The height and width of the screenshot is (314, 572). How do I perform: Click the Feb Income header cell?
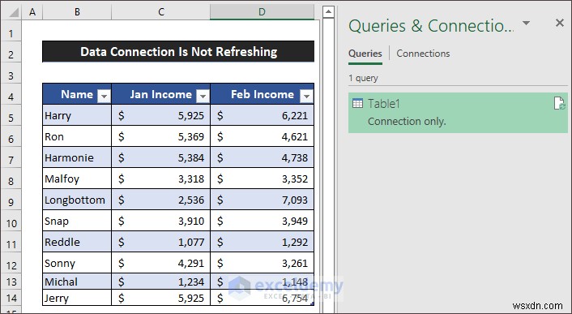pos(262,94)
